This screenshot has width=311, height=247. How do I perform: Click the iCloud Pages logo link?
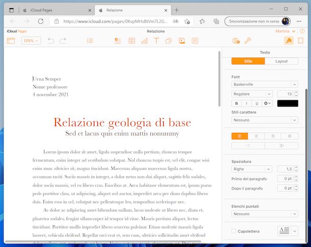(17, 31)
